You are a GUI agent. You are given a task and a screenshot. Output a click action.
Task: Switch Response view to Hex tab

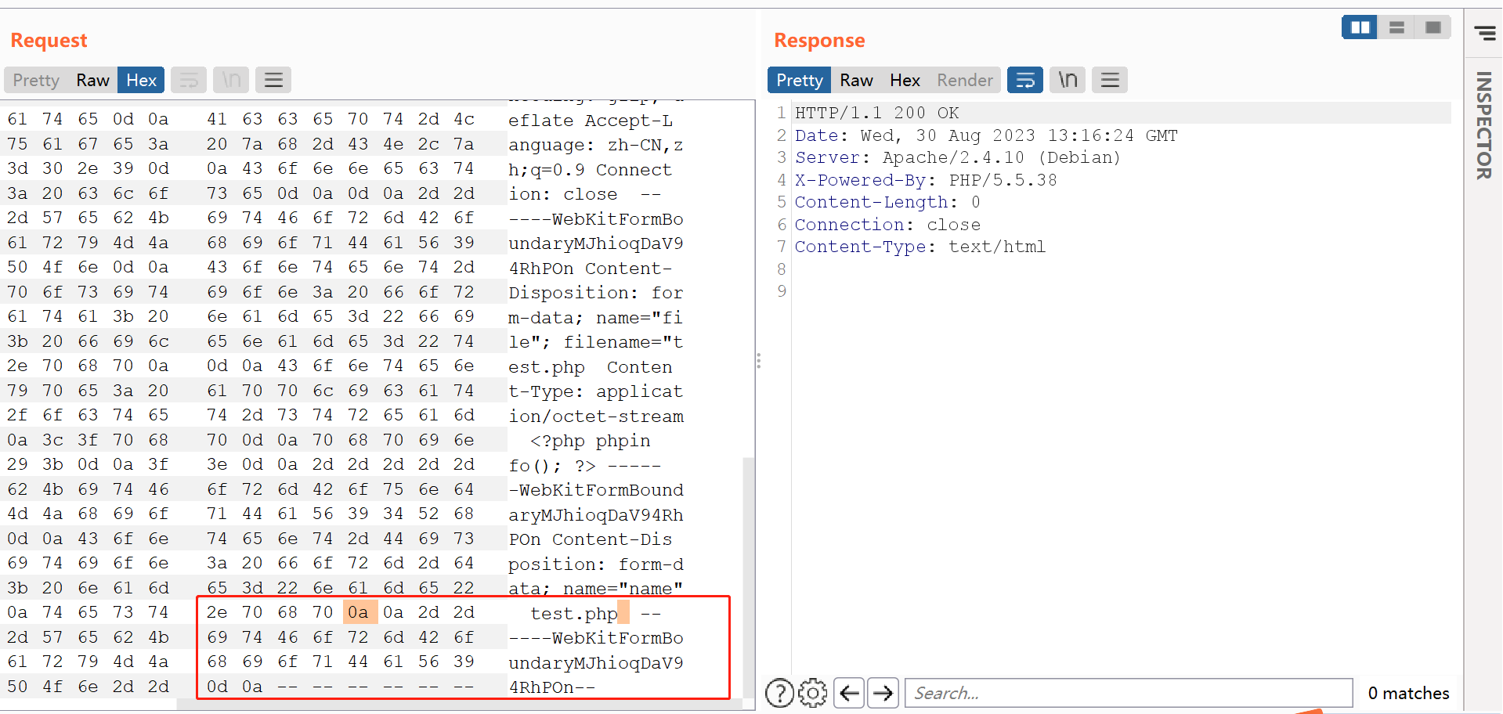905,80
